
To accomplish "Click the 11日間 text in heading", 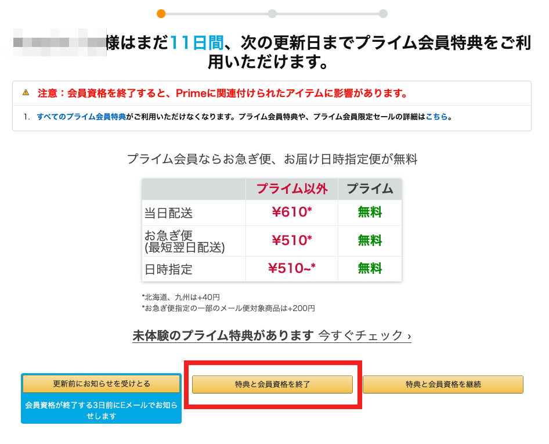I will click(196, 43).
